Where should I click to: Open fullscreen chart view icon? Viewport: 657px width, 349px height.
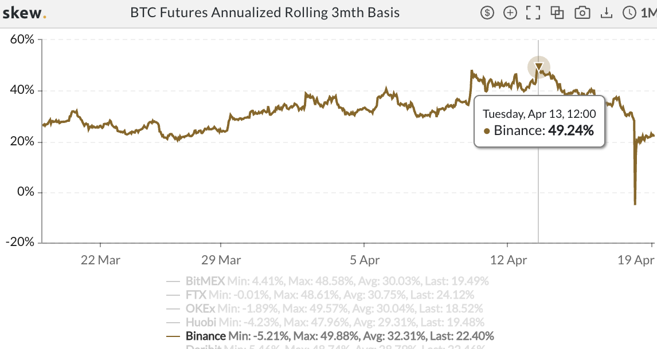[533, 13]
